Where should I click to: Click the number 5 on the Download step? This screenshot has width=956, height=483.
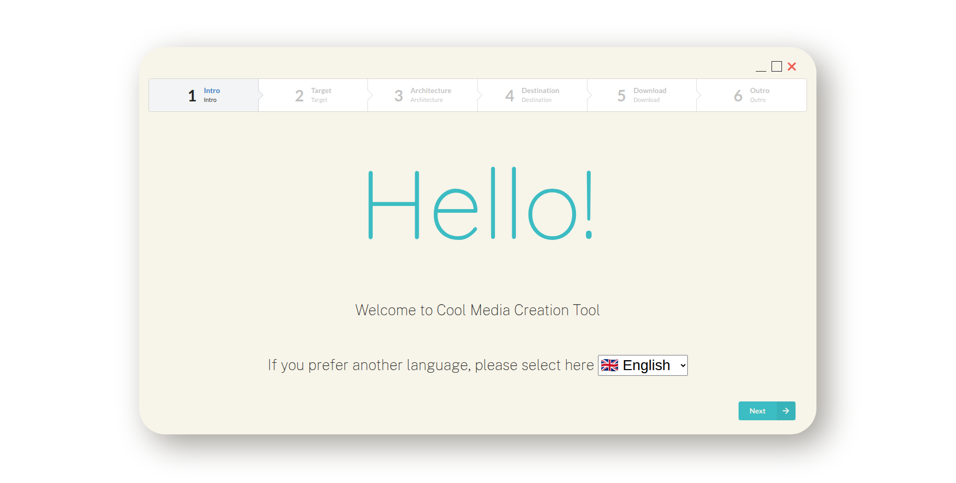(x=621, y=96)
